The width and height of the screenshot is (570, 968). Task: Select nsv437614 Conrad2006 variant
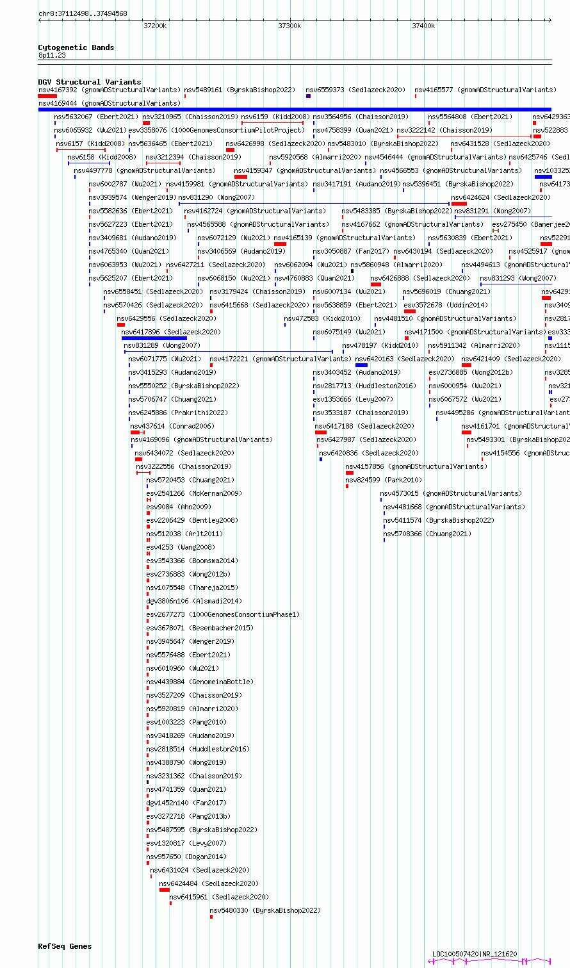(173, 426)
